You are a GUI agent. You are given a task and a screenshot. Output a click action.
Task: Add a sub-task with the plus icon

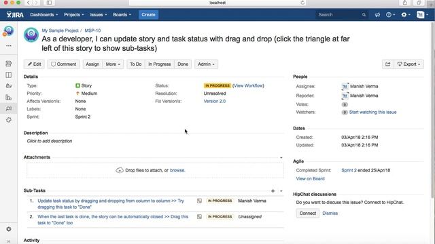tap(273, 191)
